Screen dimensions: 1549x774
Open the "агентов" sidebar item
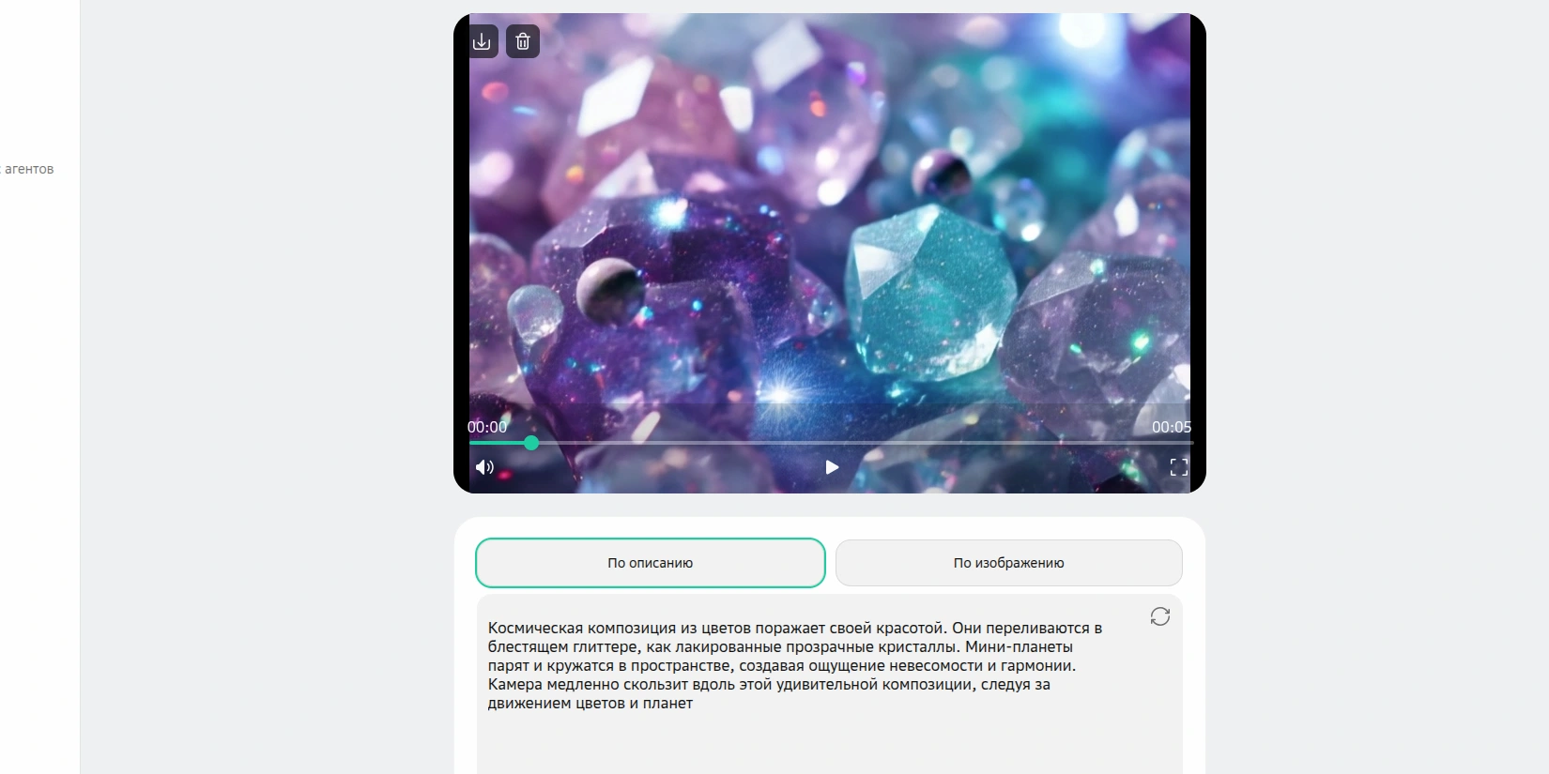28,169
